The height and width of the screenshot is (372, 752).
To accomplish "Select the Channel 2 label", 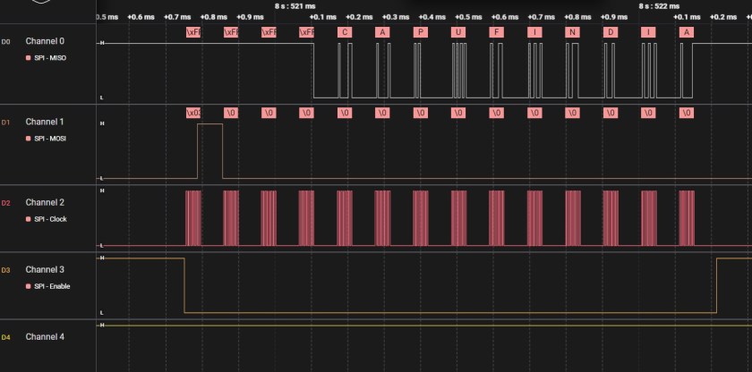I will click(45, 202).
